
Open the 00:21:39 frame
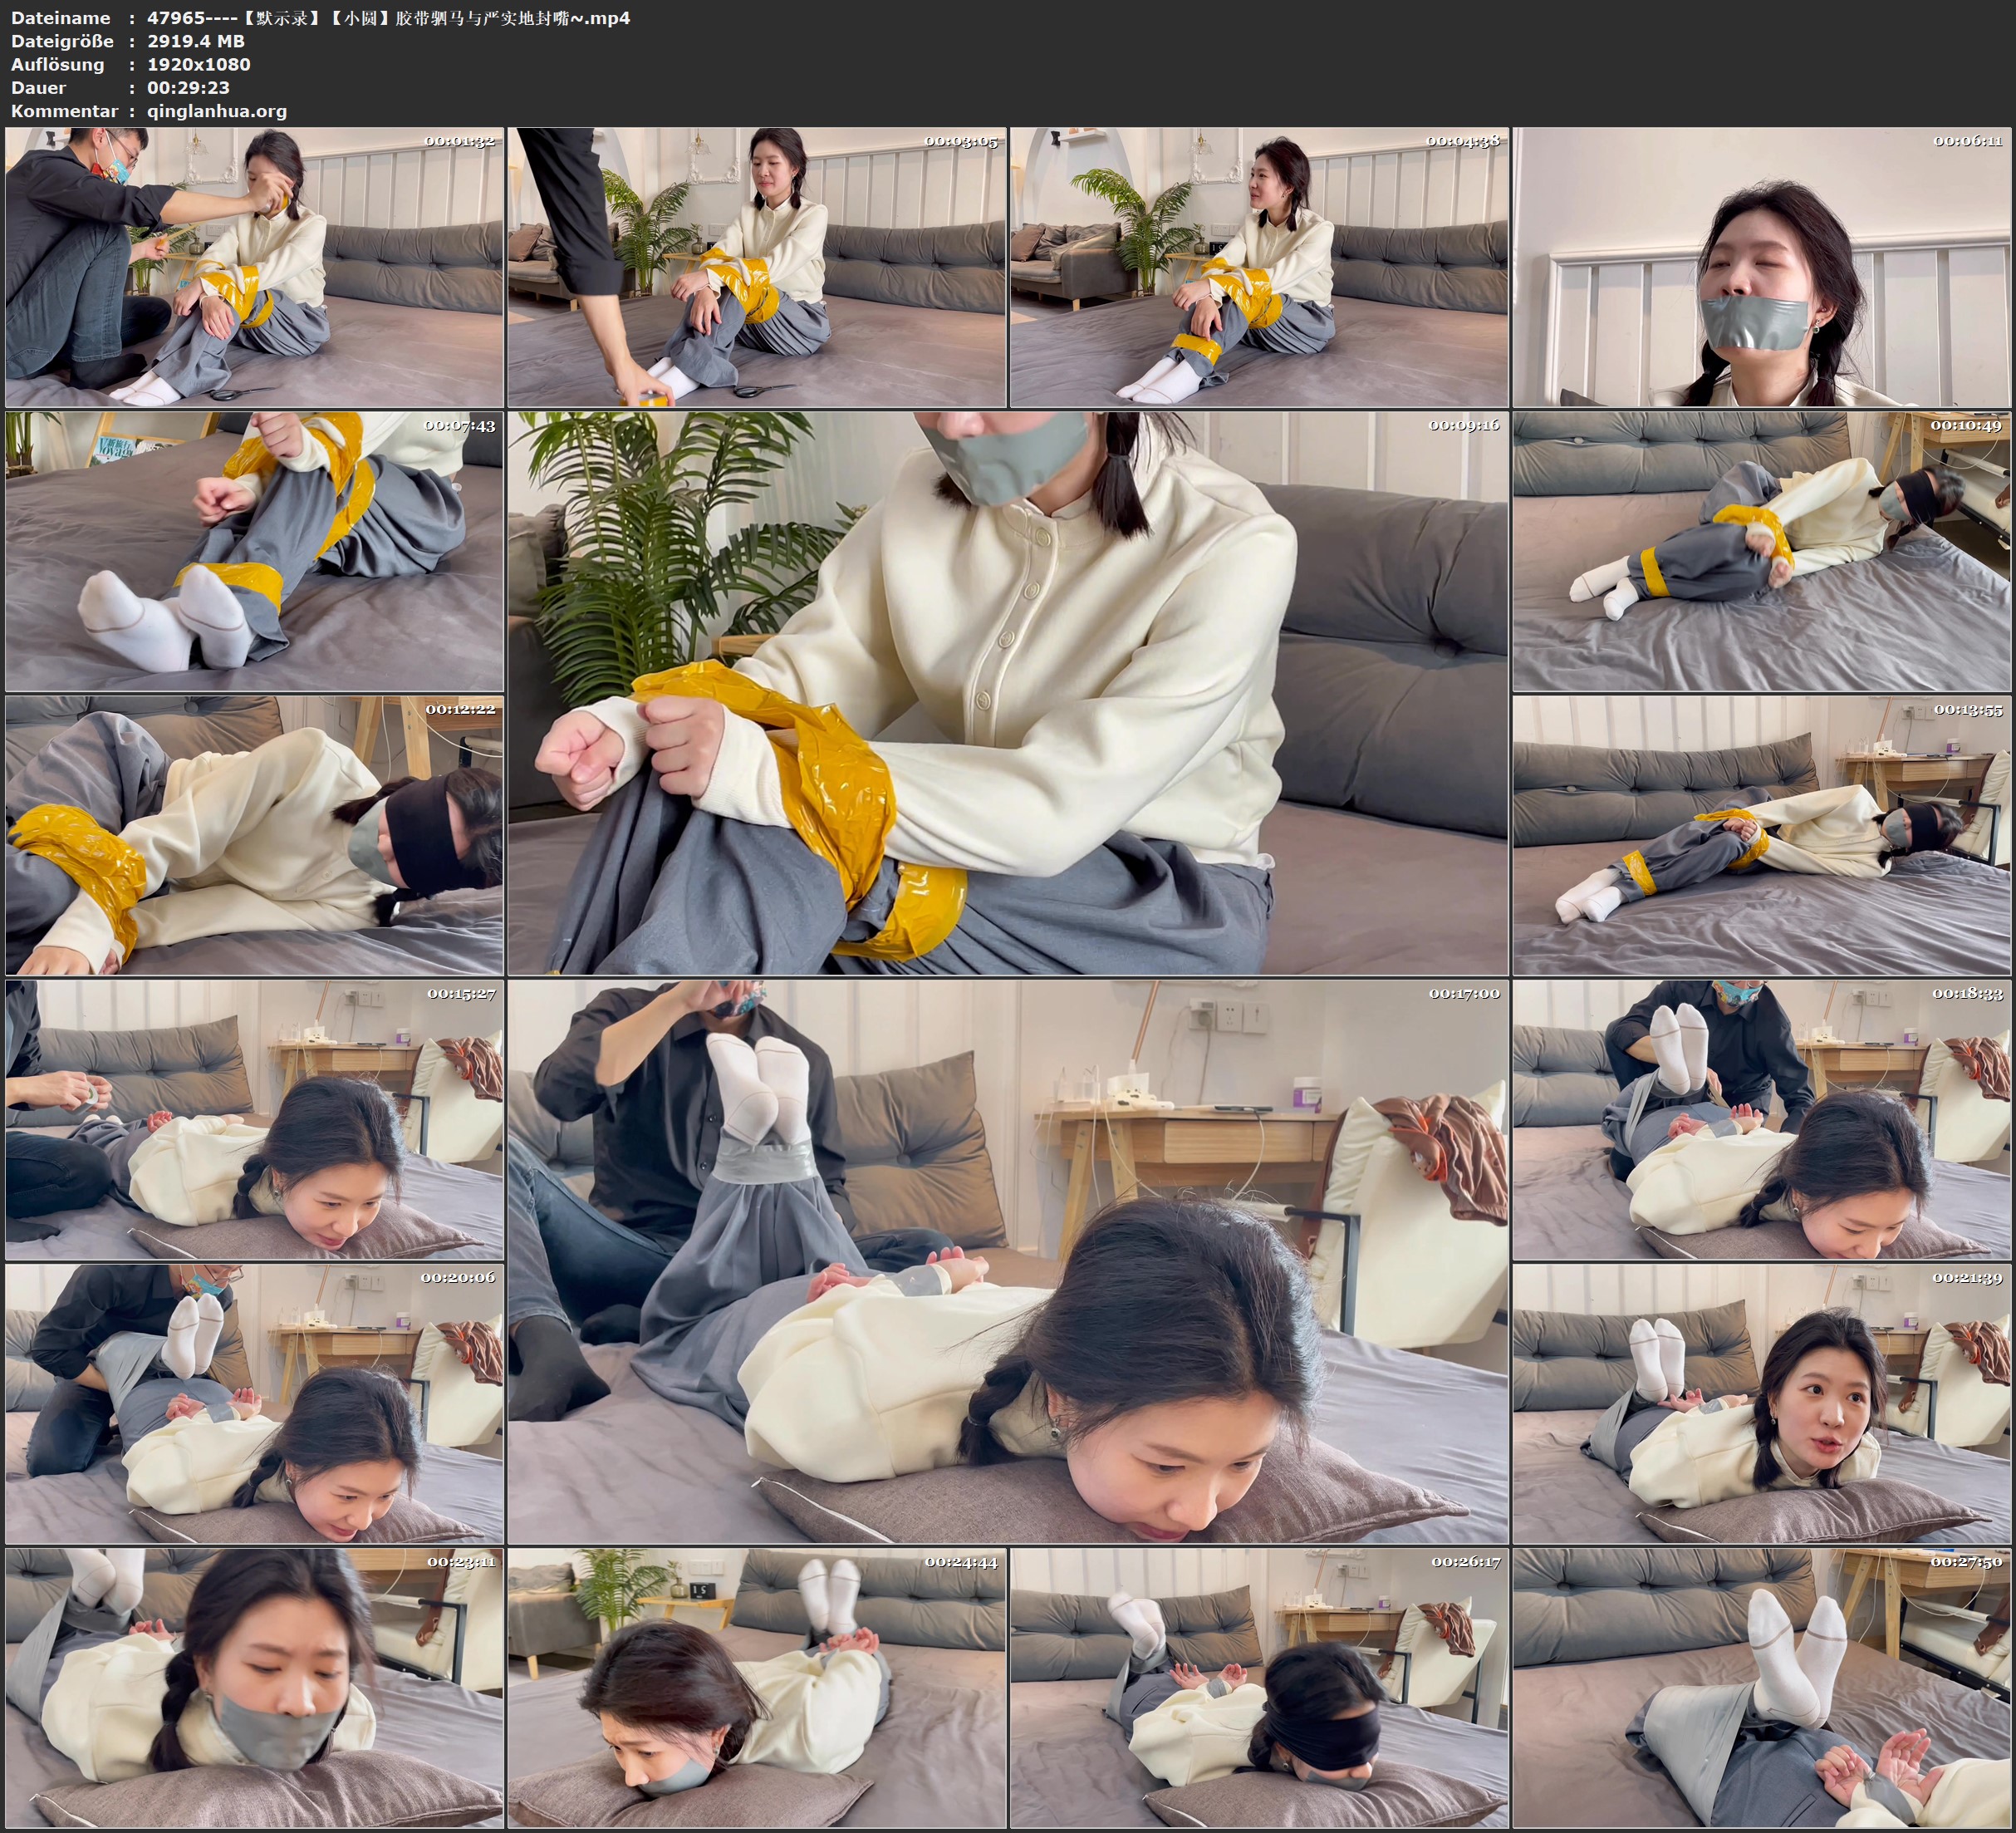pos(1762,1403)
